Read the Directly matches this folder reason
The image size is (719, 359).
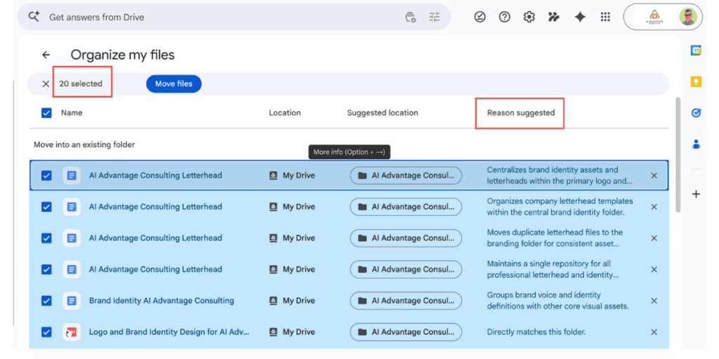(x=536, y=332)
